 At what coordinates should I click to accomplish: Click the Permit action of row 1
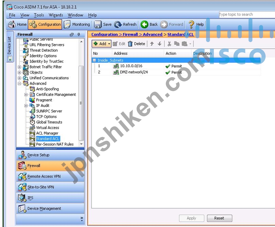174,66
